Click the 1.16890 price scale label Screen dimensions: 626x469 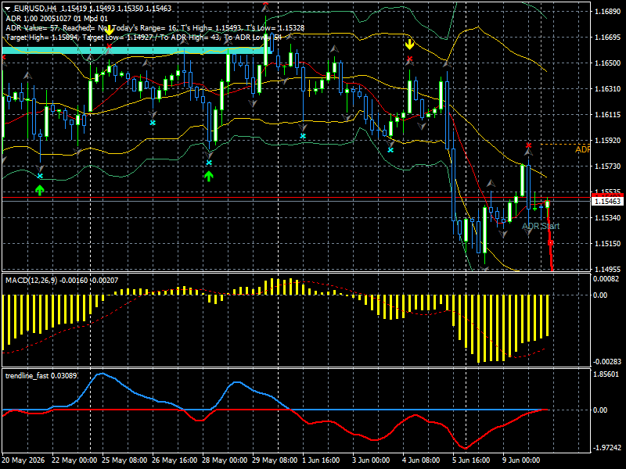pyautogui.click(x=608, y=11)
